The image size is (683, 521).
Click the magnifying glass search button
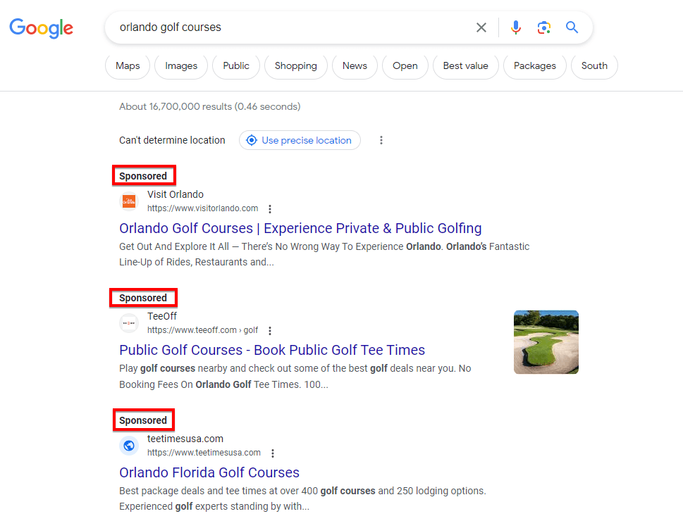[x=572, y=27]
